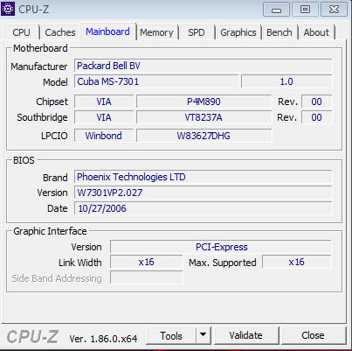The image size is (352, 351).
Task: Select the Mainboard tab
Action: click(x=107, y=32)
